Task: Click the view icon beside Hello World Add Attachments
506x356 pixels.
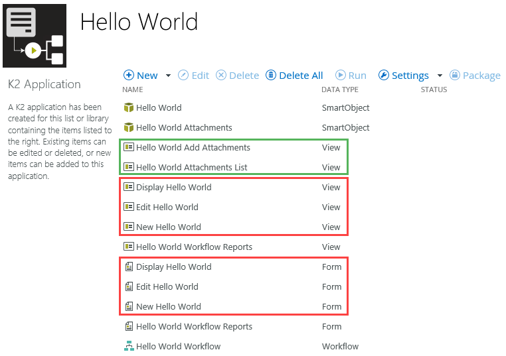Action: tap(129, 147)
